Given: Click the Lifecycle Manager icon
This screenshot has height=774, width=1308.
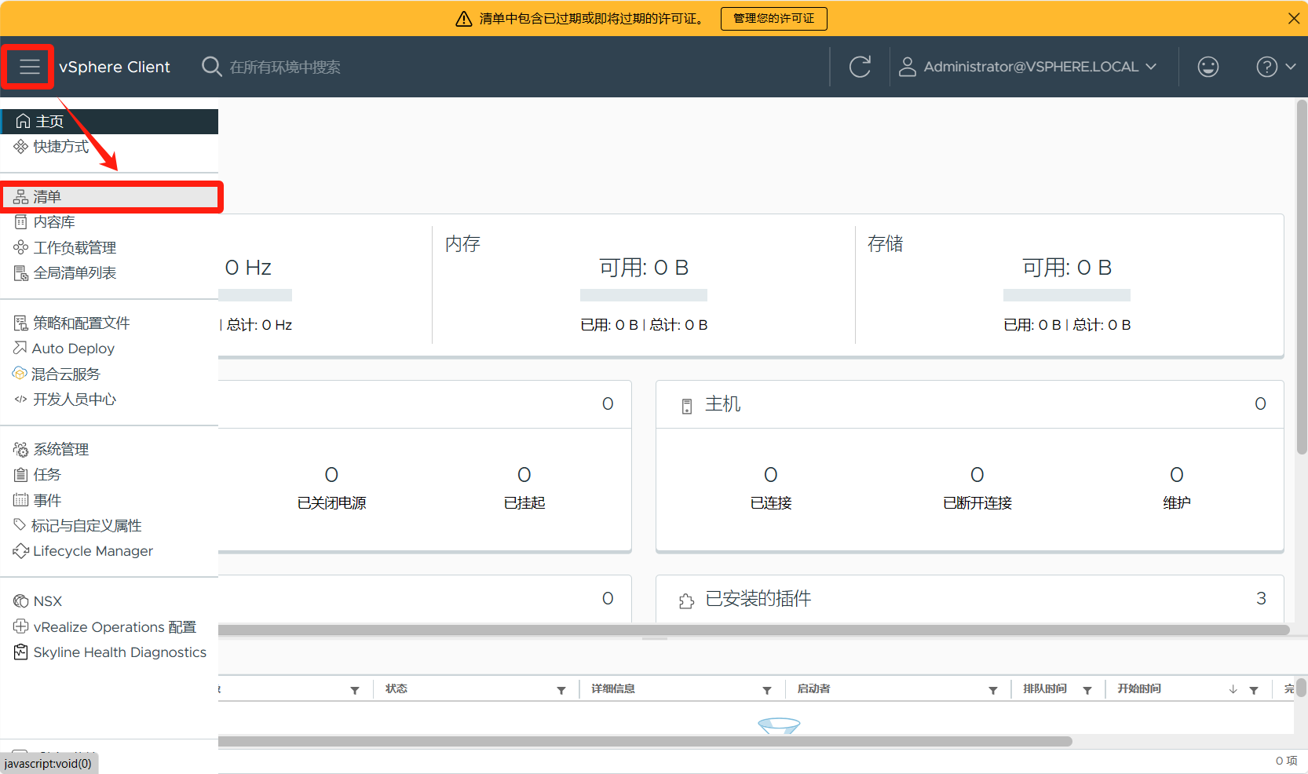Looking at the screenshot, I should (20, 551).
